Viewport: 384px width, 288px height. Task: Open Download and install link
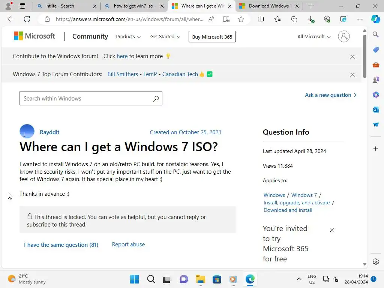click(288, 210)
